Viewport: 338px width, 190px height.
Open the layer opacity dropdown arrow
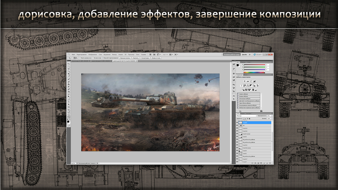click(x=271, y=116)
